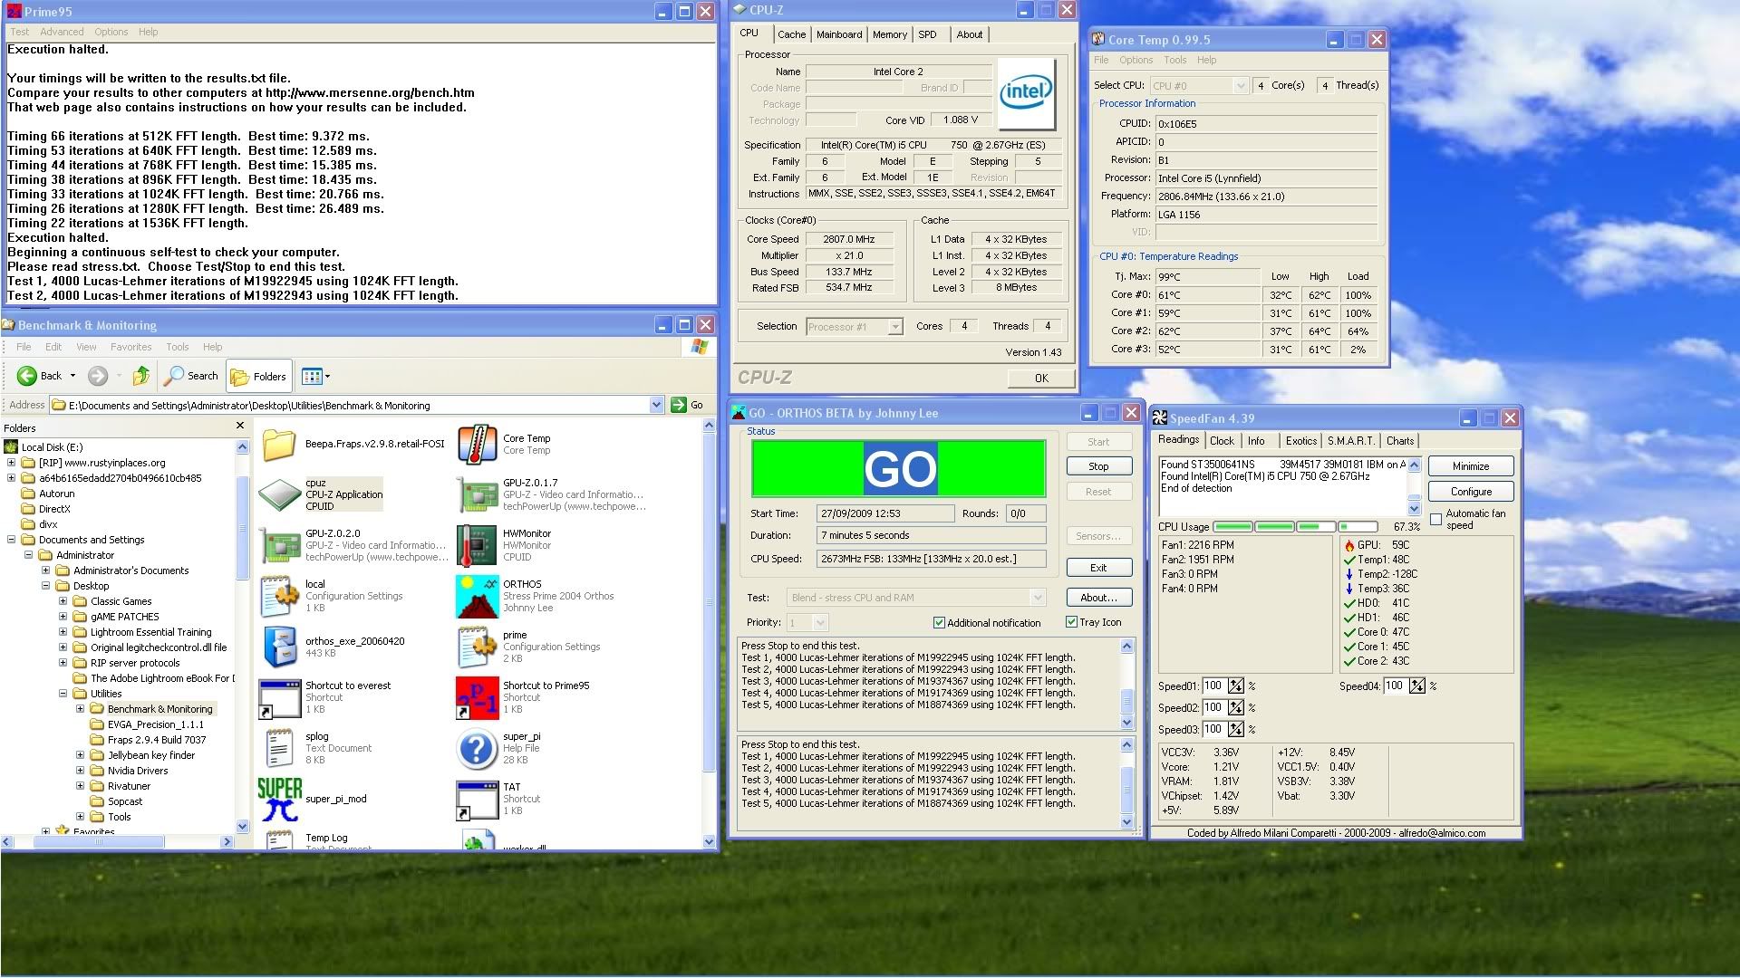Click the Stop button in ORTHOS
Screen dimensions: 1740x978
pos(1098,466)
